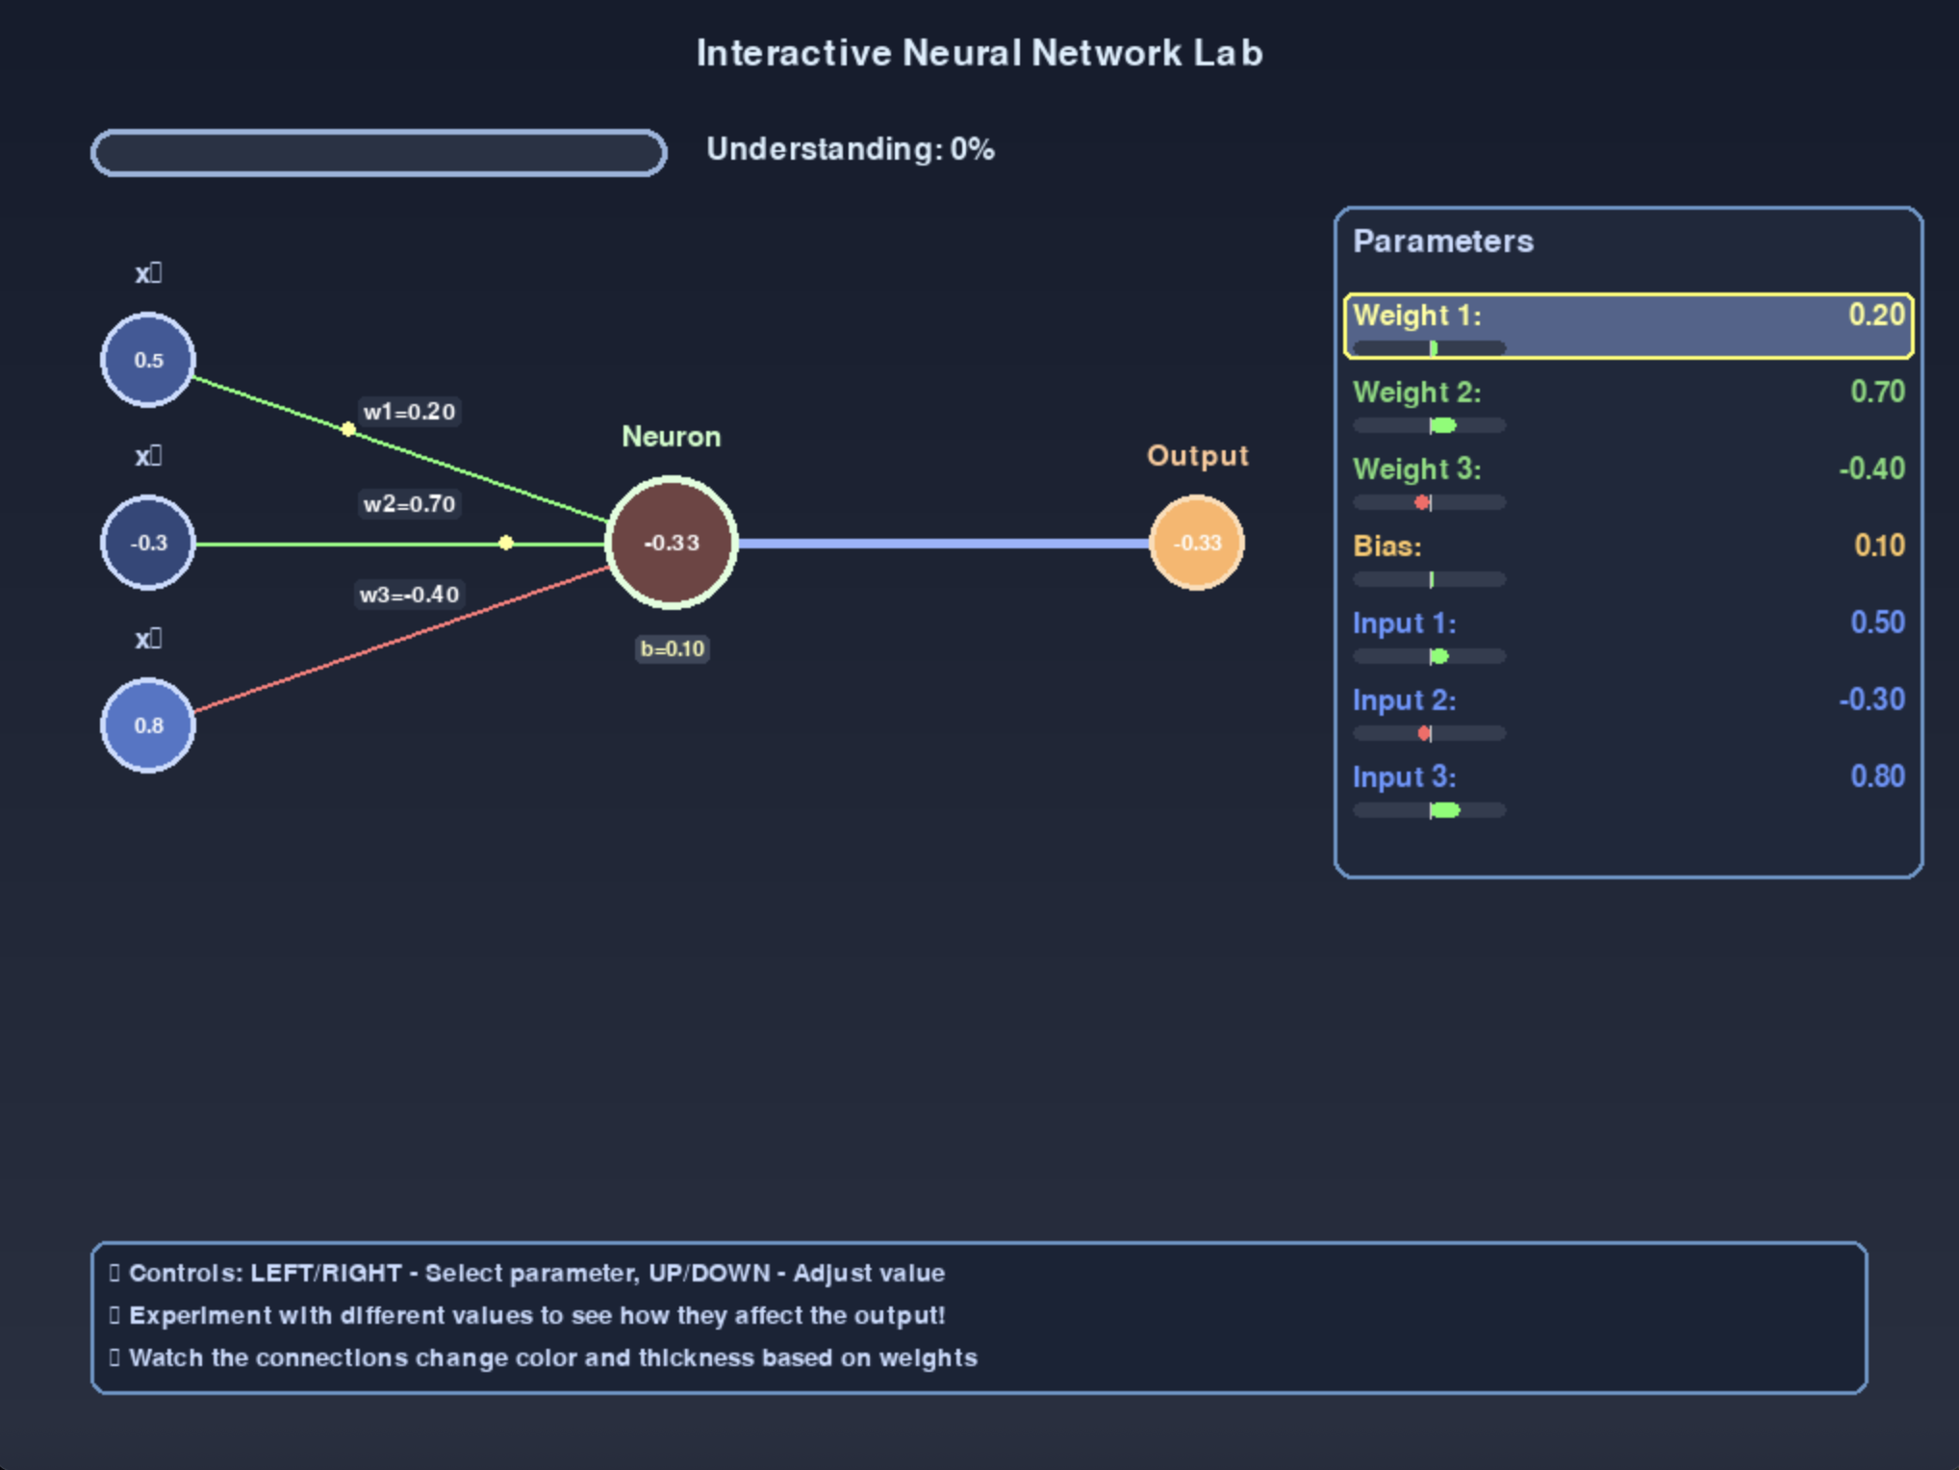
Task: Click the blue line between Neuron and Output
Action: [943, 544]
